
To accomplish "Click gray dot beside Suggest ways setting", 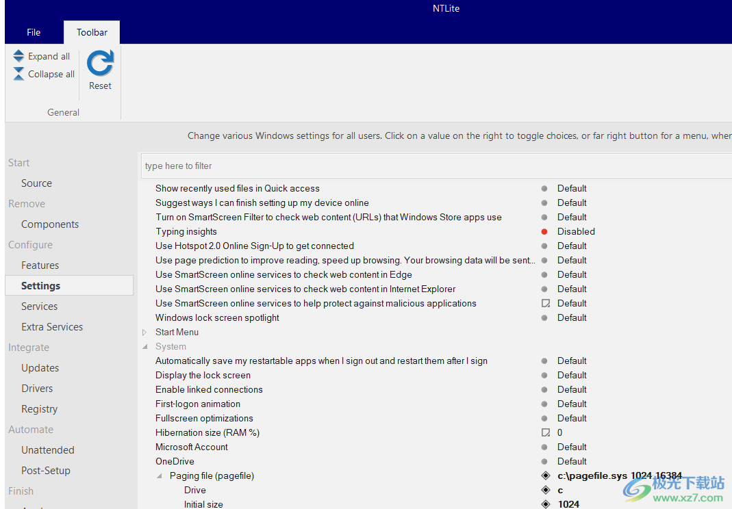I will [544, 203].
